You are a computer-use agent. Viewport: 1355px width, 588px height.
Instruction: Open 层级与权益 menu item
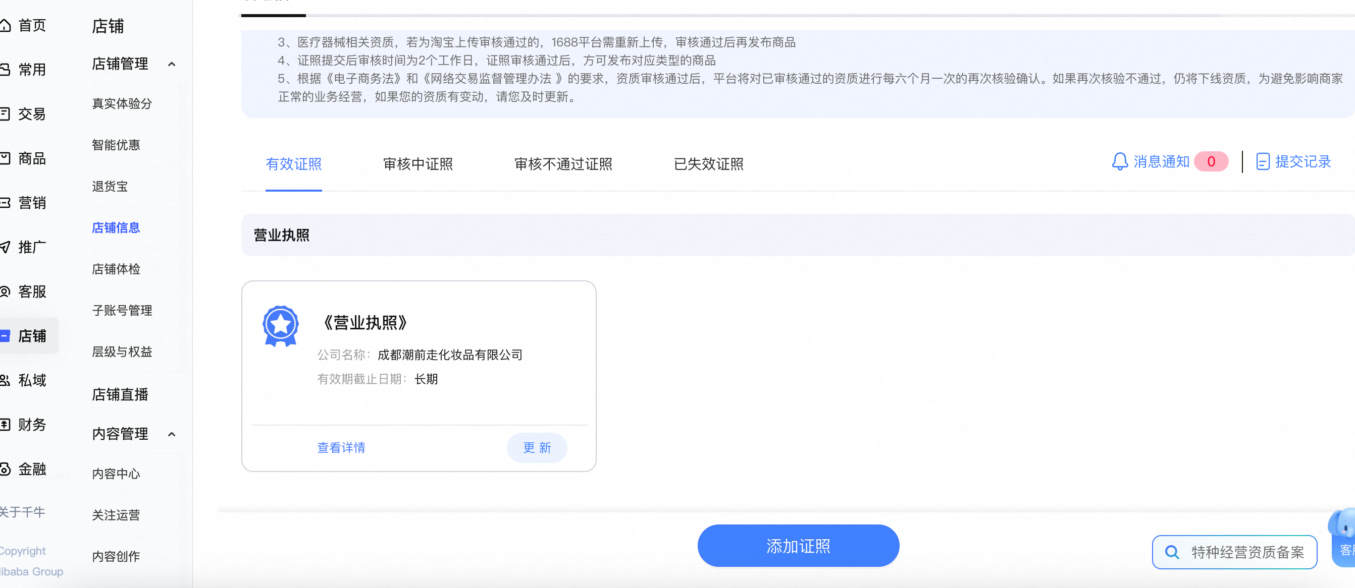(x=122, y=351)
